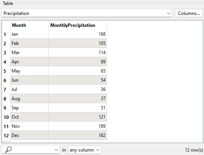Viewport: 204px width, 155px height.
Task: Open the any column filter dropdown
Action: (x=85, y=150)
